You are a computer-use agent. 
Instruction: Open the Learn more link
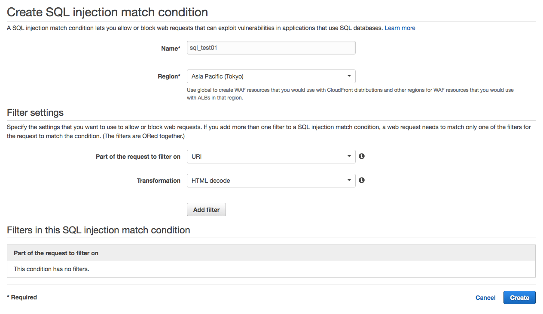click(400, 28)
